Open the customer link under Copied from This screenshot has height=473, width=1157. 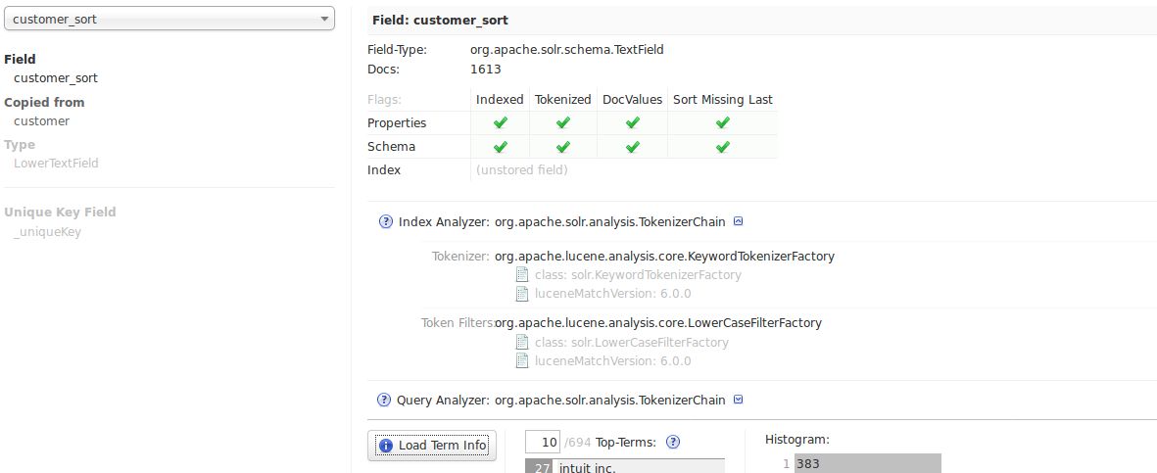[41, 121]
